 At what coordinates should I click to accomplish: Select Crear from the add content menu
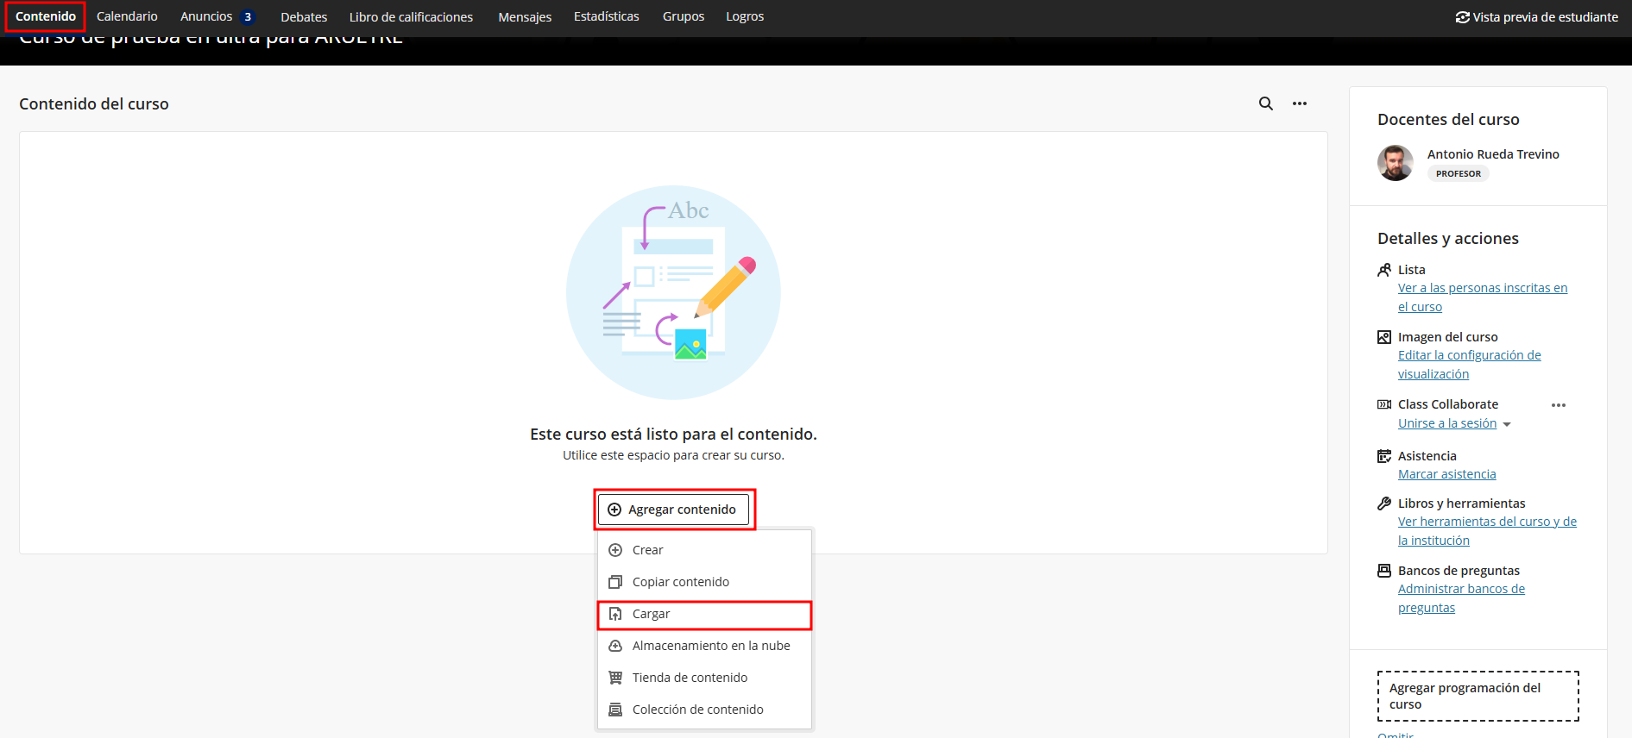click(647, 550)
